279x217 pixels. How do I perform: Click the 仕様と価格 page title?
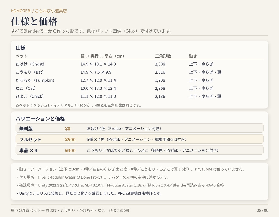point(34,21)
